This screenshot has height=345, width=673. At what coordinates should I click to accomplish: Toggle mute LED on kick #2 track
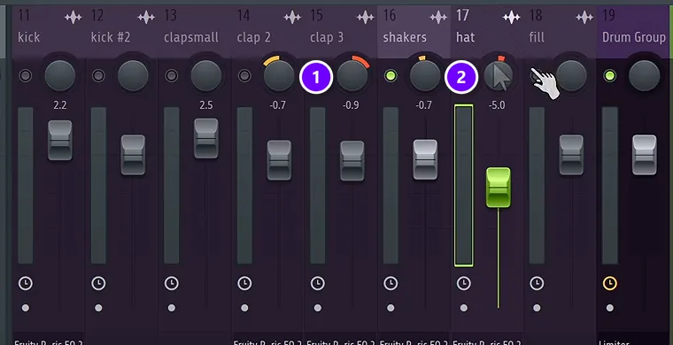98,76
